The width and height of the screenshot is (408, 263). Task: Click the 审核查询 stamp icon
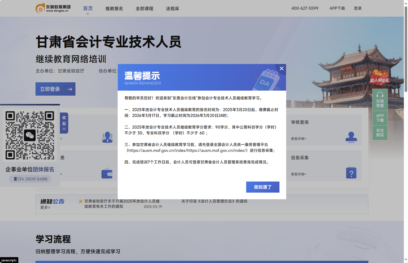pyautogui.click(x=351, y=137)
